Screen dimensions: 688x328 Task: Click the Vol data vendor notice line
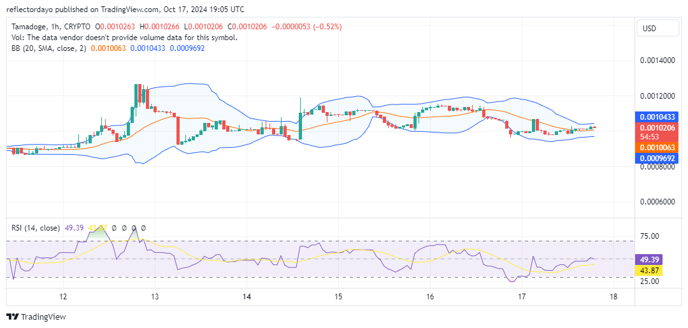(x=125, y=38)
